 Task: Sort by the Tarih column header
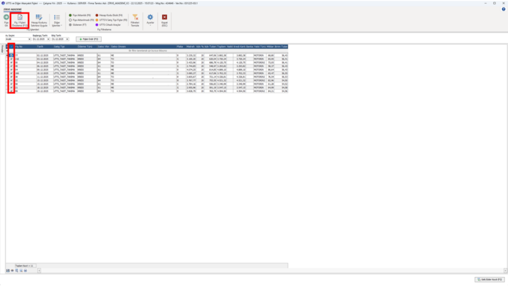[45, 47]
